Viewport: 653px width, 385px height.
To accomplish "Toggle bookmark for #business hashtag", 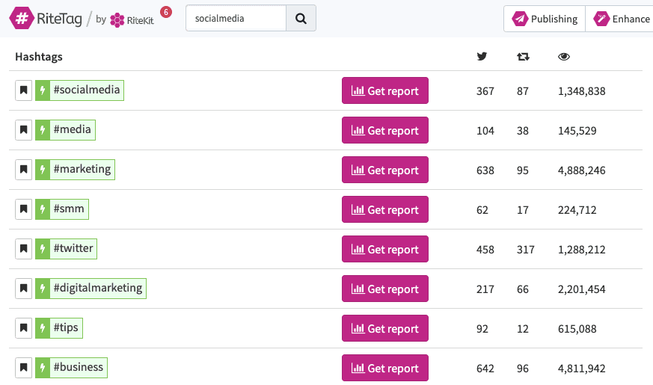I will pyautogui.click(x=24, y=368).
